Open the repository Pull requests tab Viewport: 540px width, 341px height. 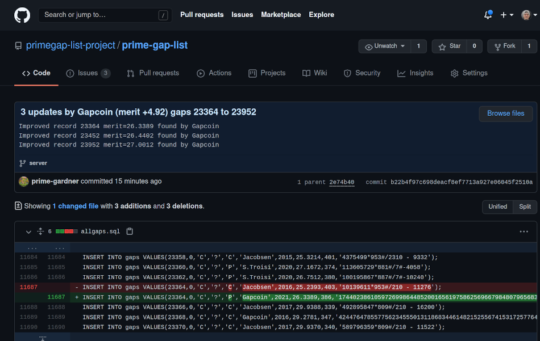pos(153,73)
